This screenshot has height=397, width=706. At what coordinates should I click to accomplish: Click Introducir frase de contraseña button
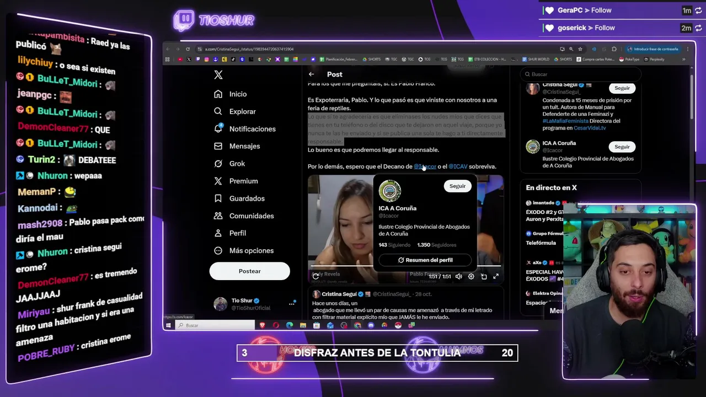(x=652, y=49)
